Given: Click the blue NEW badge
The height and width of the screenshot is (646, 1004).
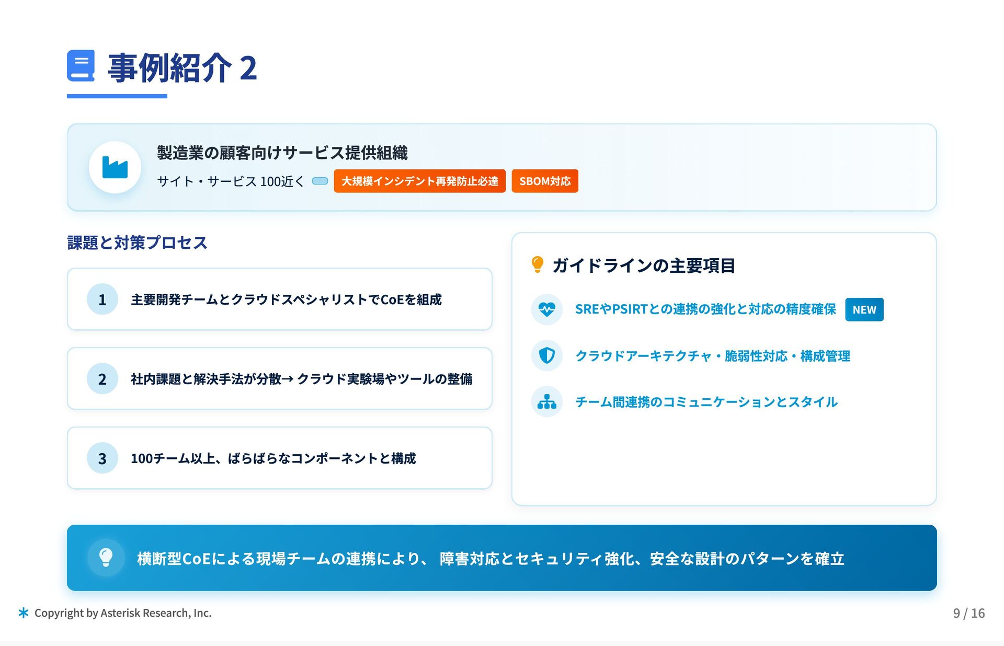Looking at the screenshot, I should coord(864,309).
